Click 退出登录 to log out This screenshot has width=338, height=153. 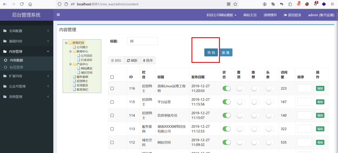pyautogui.click(x=292, y=15)
